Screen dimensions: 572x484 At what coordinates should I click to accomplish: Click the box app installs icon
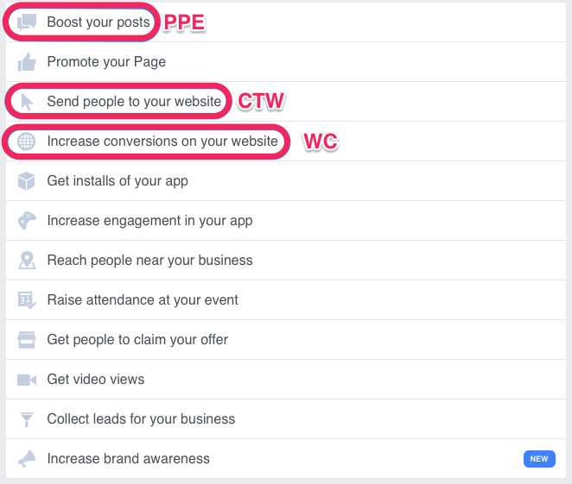pos(27,181)
